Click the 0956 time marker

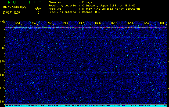[98, 23]
